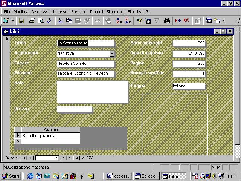Viewport: 241px width, 181px height.
Task: Go to the last record
Action: (70, 158)
